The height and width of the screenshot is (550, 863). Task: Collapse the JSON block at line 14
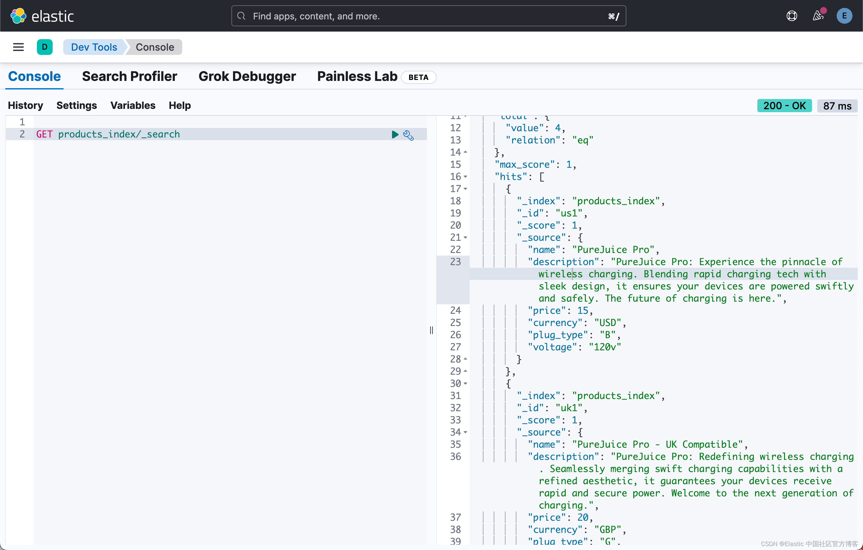(465, 152)
